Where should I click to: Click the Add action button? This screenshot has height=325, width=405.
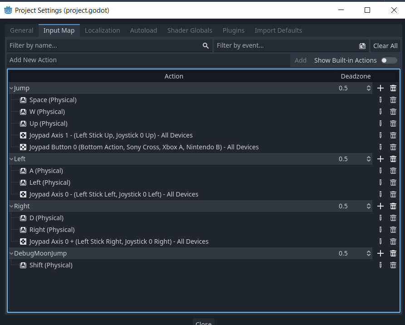click(300, 60)
